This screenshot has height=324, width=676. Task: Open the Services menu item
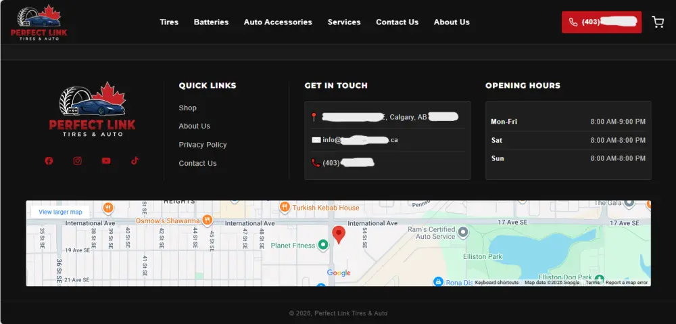(344, 22)
